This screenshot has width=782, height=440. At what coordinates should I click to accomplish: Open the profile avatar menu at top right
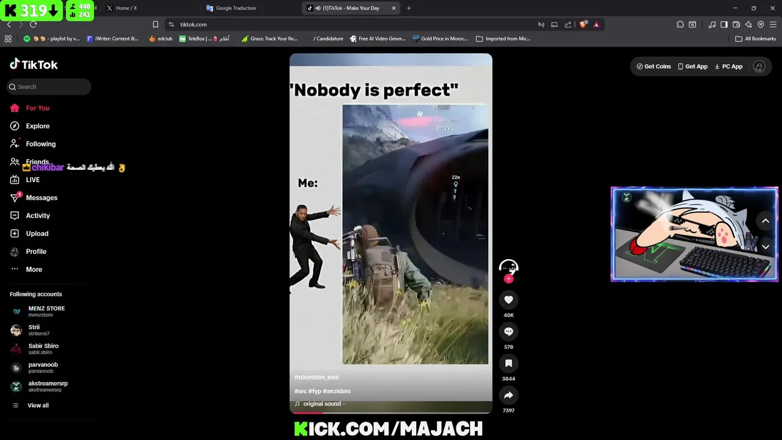759,67
